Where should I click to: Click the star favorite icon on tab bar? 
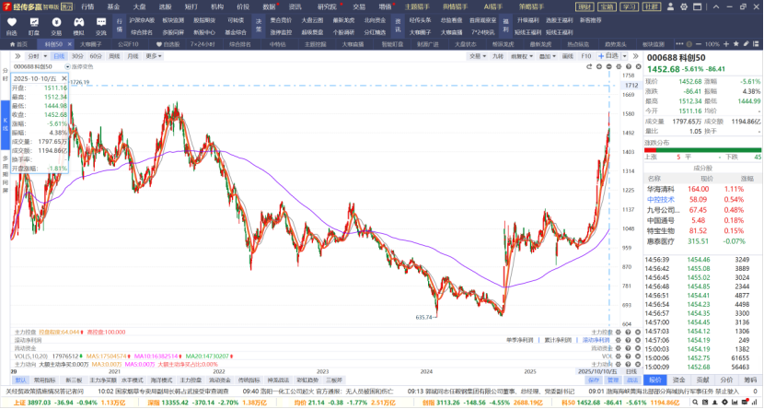[x=735, y=44]
